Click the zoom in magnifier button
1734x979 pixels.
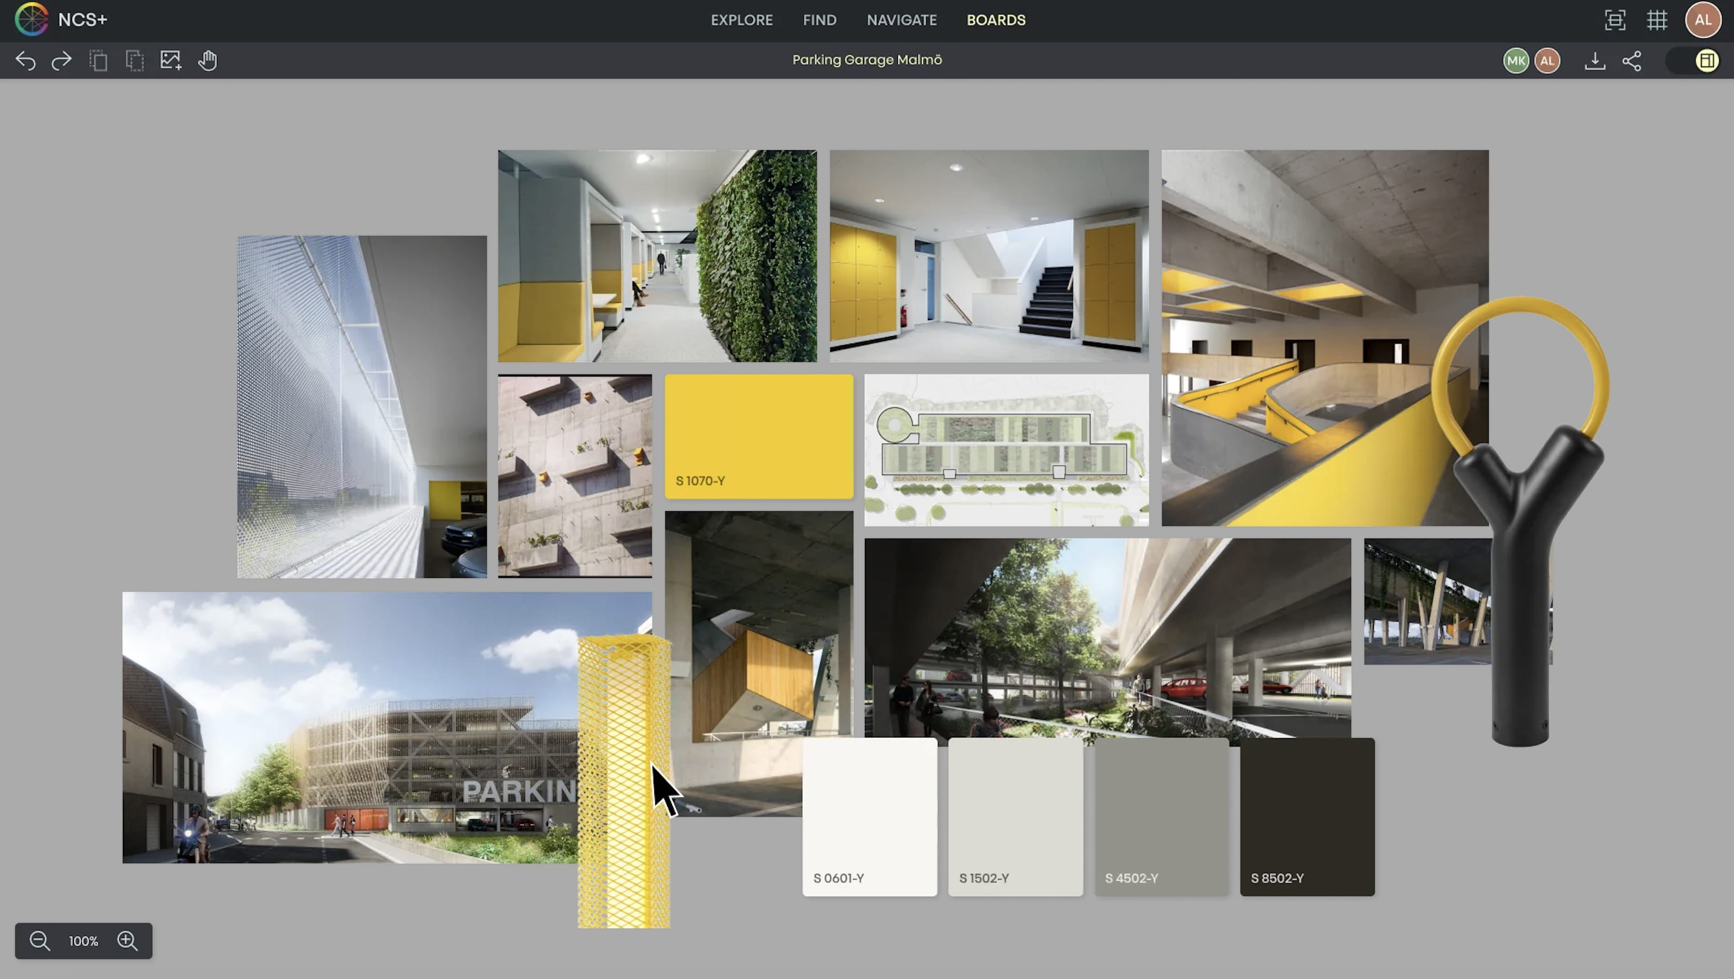point(127,941)
